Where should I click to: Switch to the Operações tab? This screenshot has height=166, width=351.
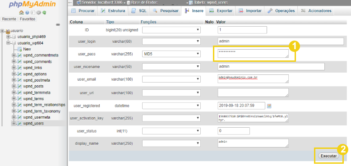(x=281, y=11)
